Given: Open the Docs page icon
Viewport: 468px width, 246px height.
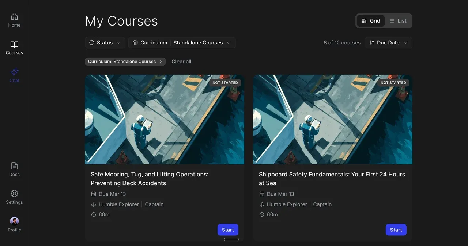Looking at the screenshot, I should click(x=14, y=166).
